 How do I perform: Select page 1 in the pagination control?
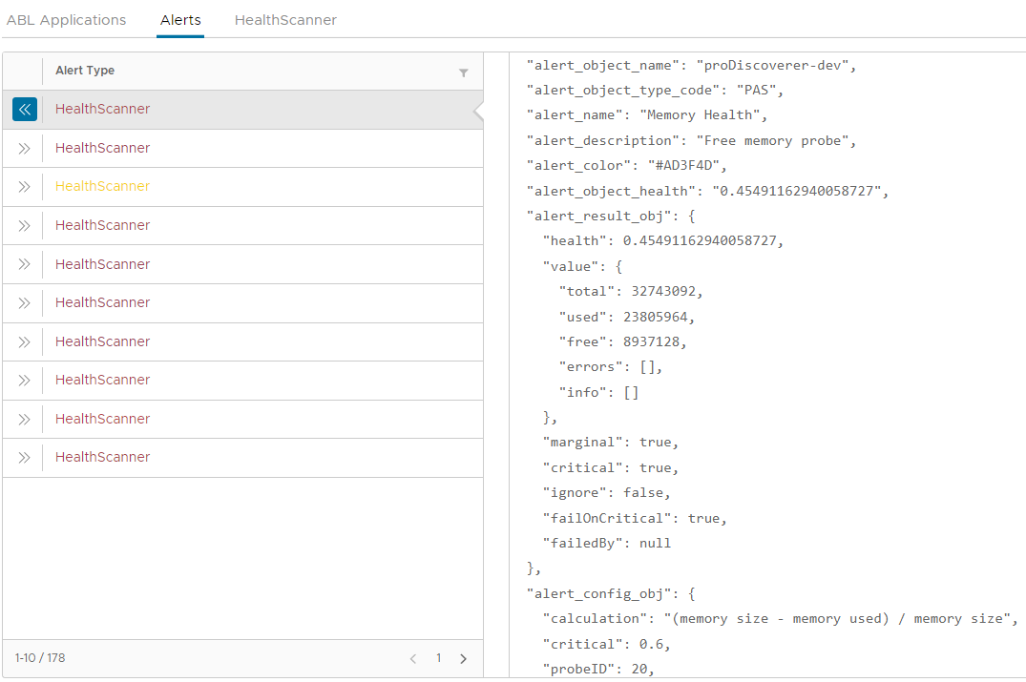pos(439,658)
